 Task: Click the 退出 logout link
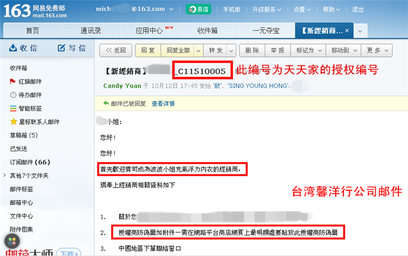[x=358, y=10]
